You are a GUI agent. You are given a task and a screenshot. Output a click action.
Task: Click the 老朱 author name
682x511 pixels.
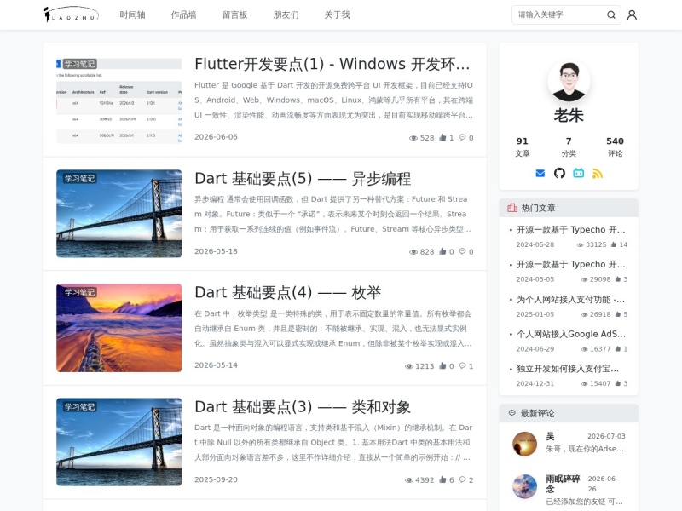point(569,115)
